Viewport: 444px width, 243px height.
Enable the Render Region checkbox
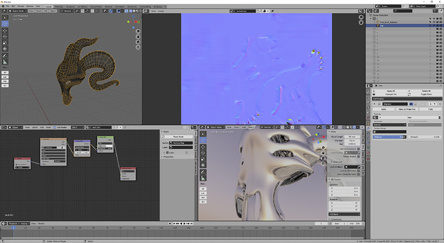(358, 157)
